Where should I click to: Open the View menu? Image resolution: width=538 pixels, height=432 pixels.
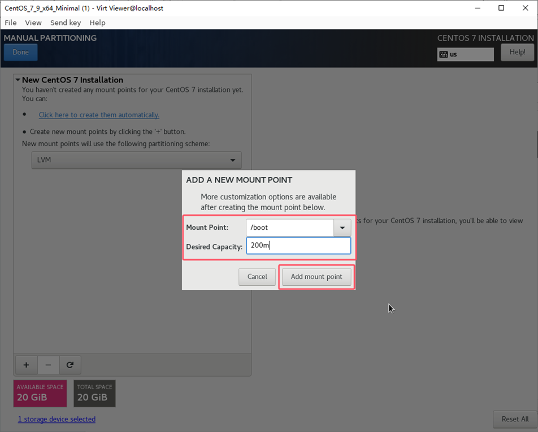click(x=33, y=23)
